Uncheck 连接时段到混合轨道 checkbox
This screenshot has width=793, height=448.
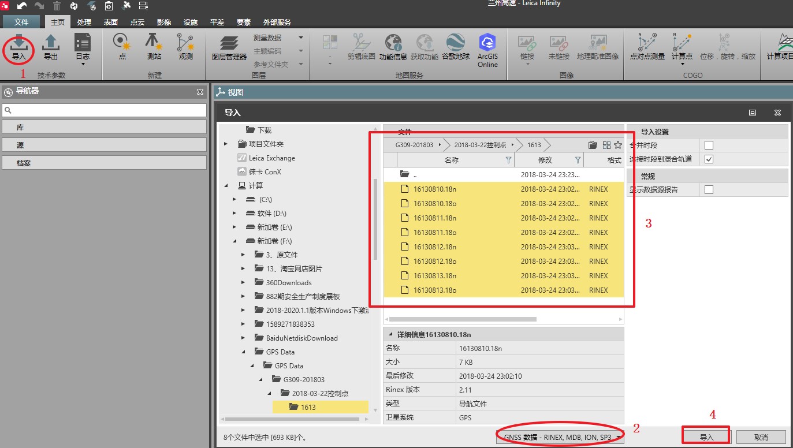(709, 159)
